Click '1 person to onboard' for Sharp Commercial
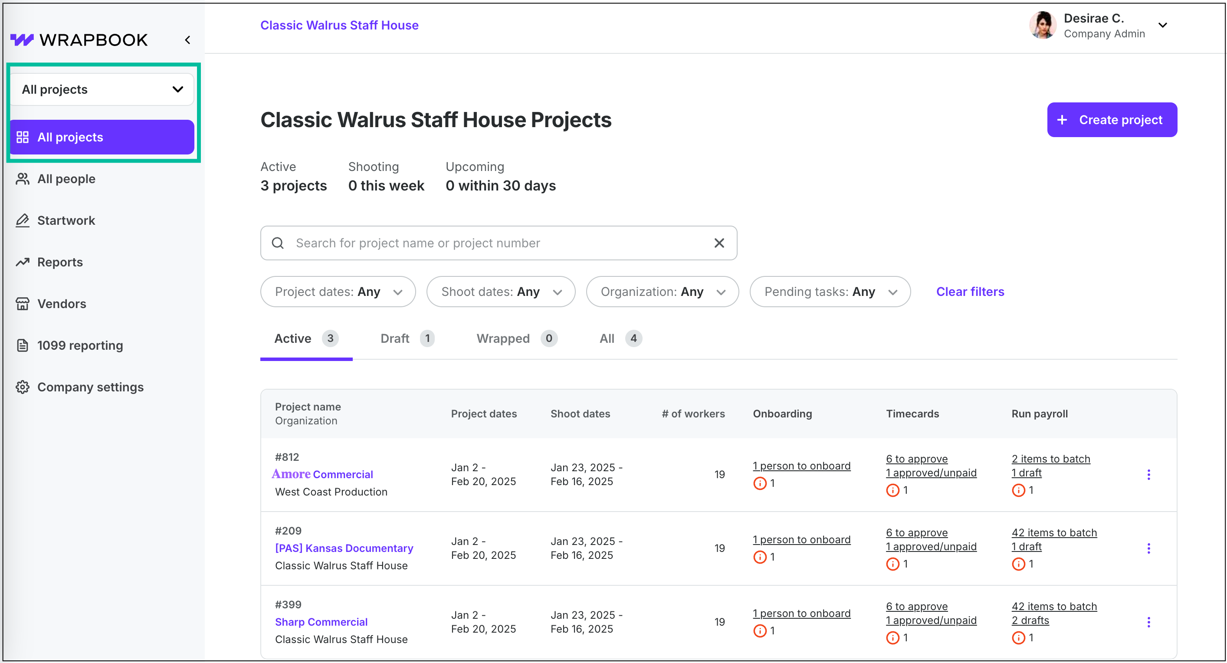This screenshot has height=663, width=1227. [x=801, y=614]
